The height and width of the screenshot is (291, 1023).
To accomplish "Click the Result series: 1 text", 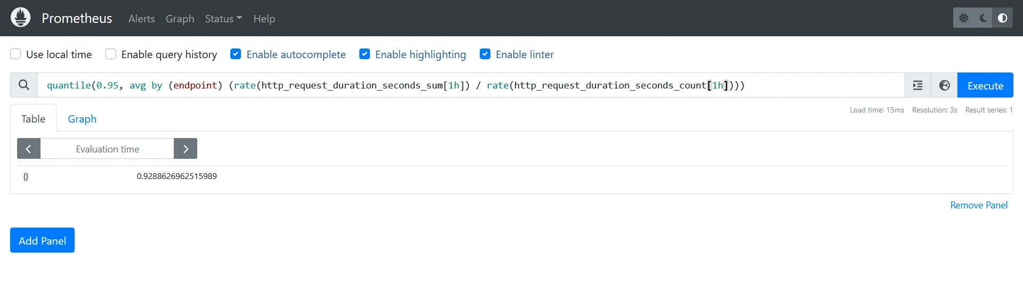I will [x=989, y=110].
